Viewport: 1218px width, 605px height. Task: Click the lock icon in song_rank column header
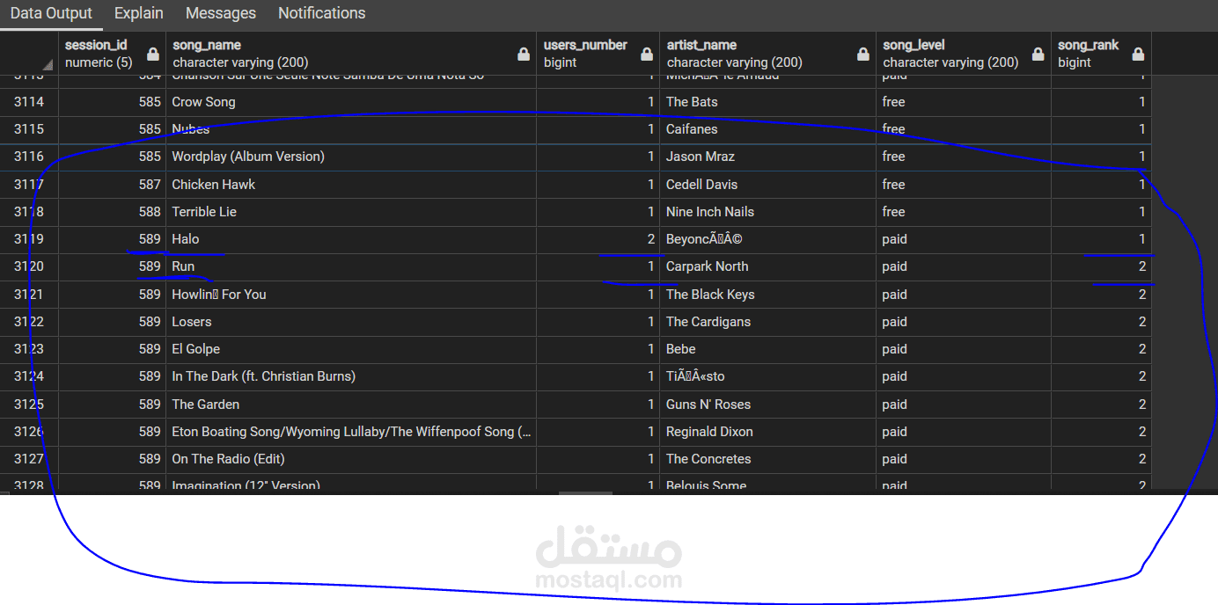(x=1138, y=55)
